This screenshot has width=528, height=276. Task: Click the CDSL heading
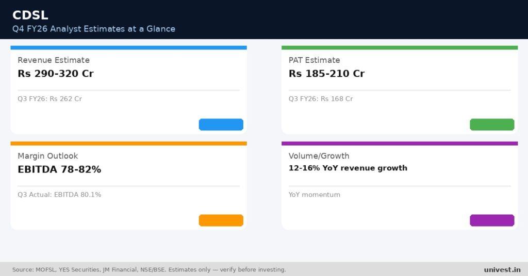pyautogui.click(x=30, y=15)
